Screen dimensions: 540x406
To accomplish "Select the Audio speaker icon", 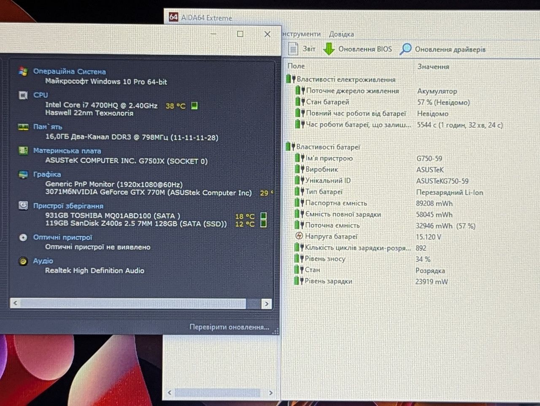I will click(23, 261).
